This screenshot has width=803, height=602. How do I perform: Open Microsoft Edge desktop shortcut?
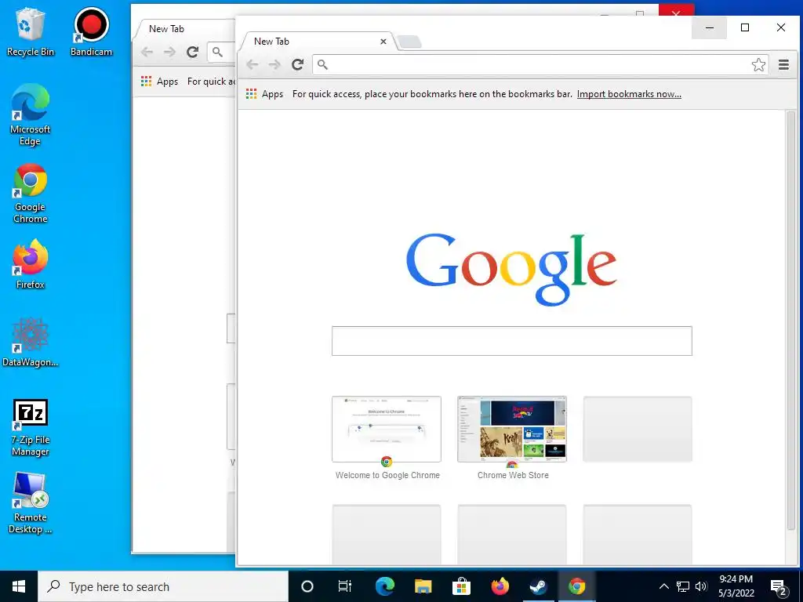pyautogui.click(x=31, y=115)
